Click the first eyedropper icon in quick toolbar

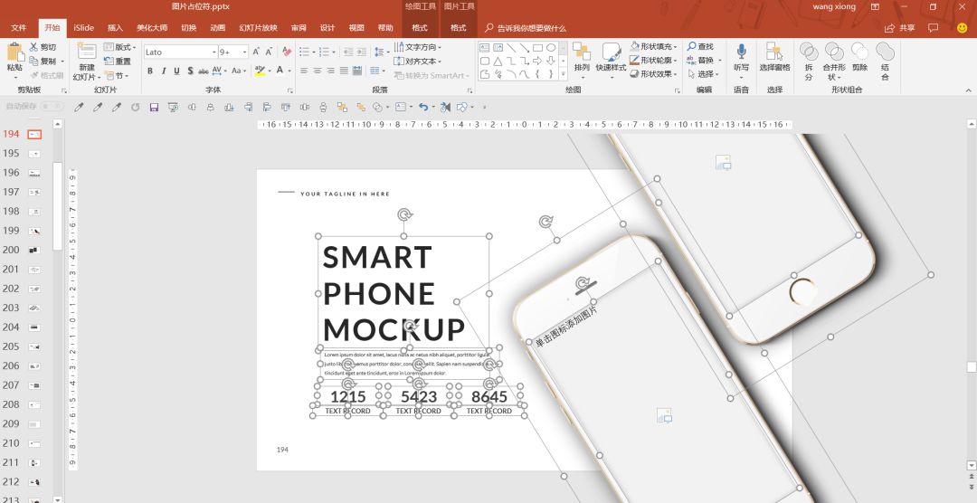coord(79,108)
